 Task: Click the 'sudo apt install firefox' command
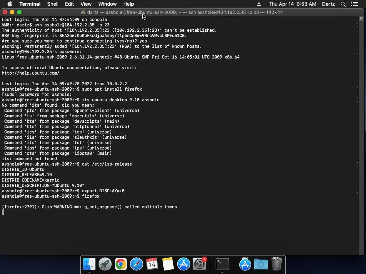(x=112, y=89)
